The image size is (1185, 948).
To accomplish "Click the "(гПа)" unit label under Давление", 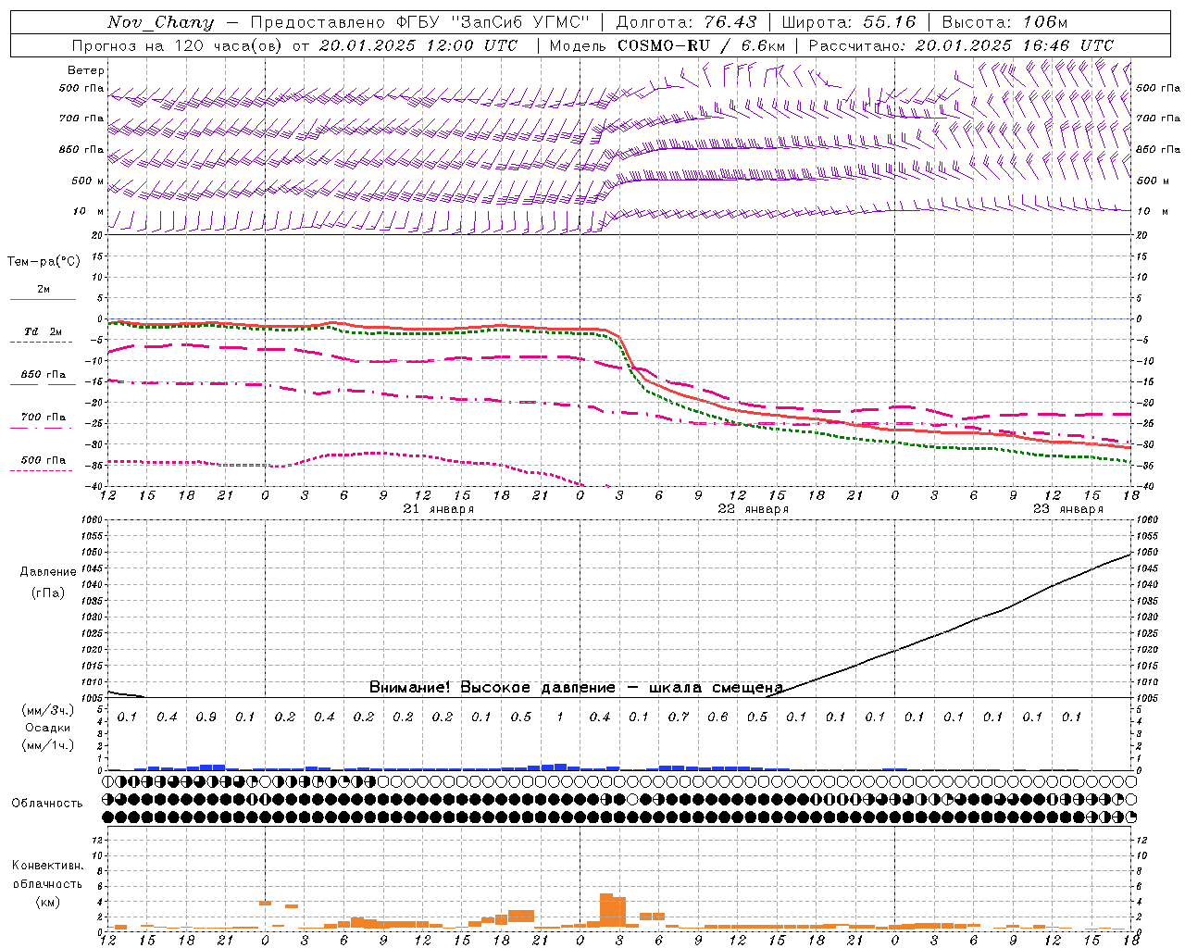I will point(48,592).
